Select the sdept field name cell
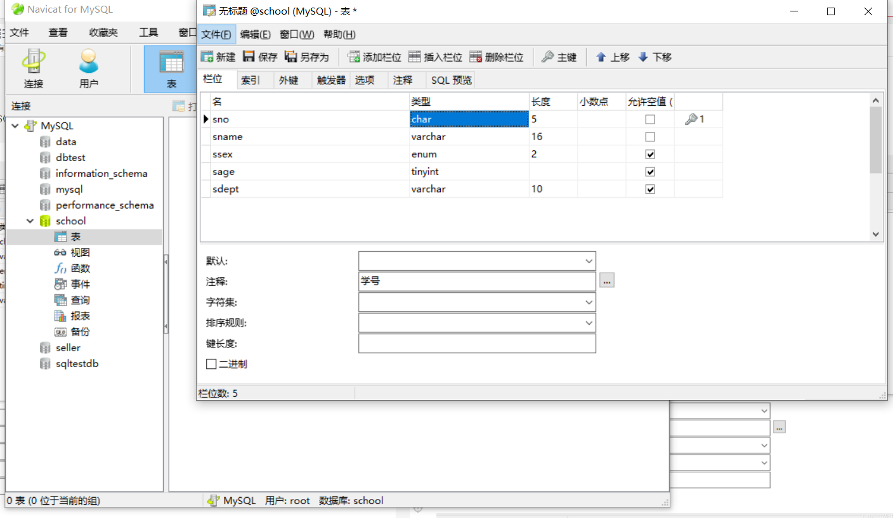This screenshot has height=518, width=893. 310,189
